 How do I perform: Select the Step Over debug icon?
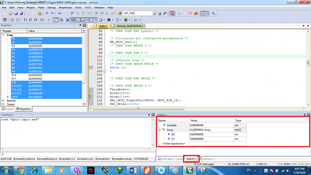[x=30, y=20]
